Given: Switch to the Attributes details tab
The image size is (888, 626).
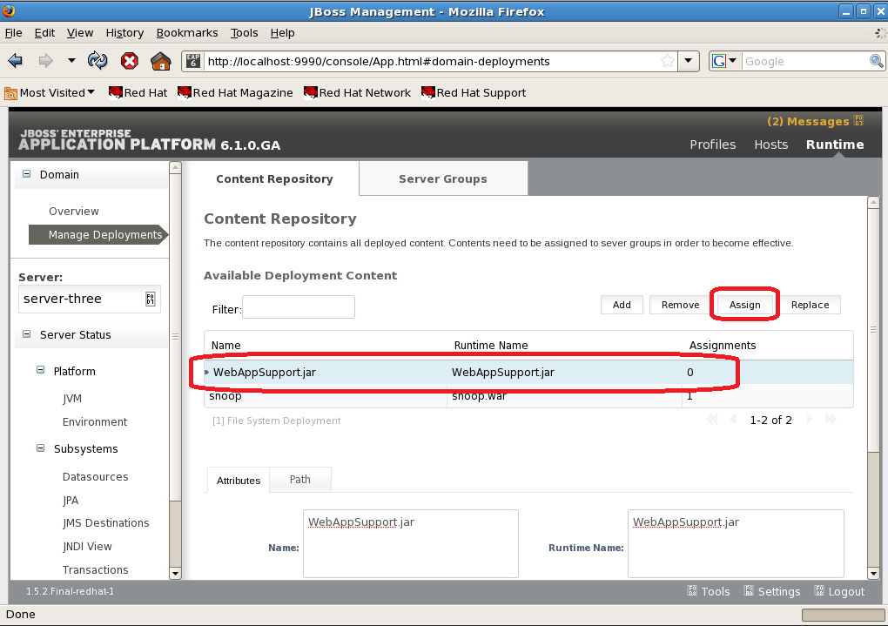Looking at the screenshot, I should [239, 481].
